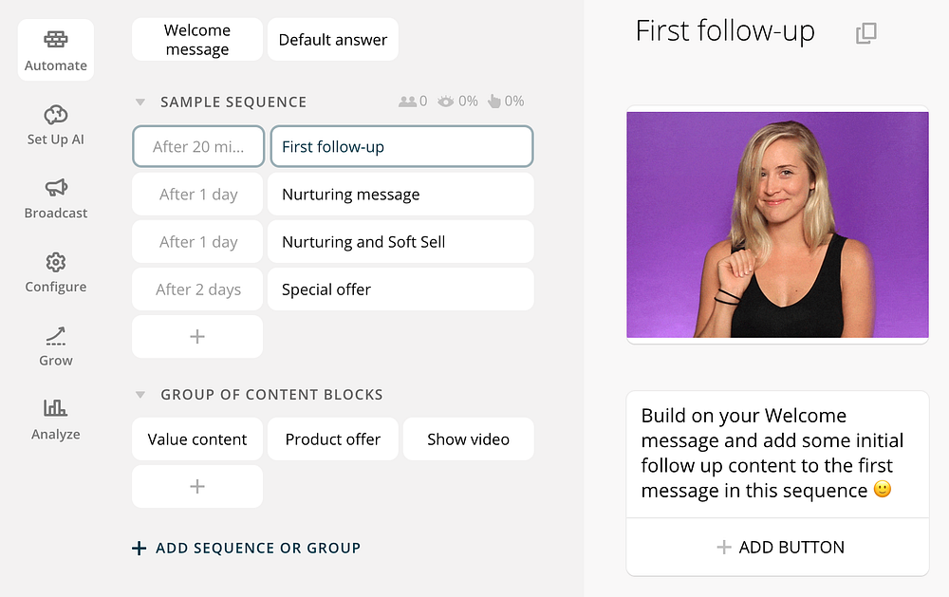Select the Default answer block
The image size is (949, 597).
[x=333, y=39]
